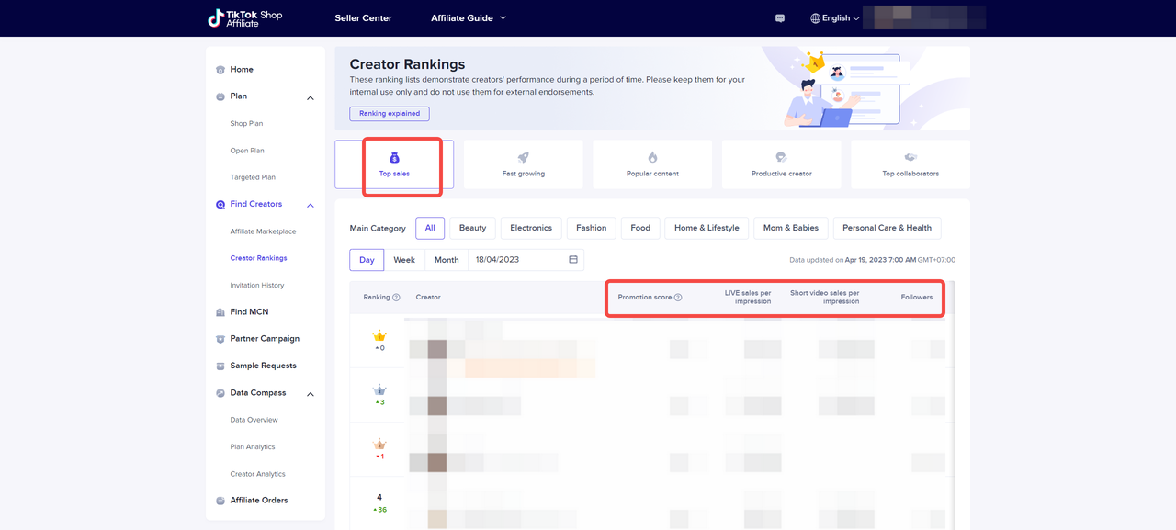Click the calendar icon in date field

(573, 260)
